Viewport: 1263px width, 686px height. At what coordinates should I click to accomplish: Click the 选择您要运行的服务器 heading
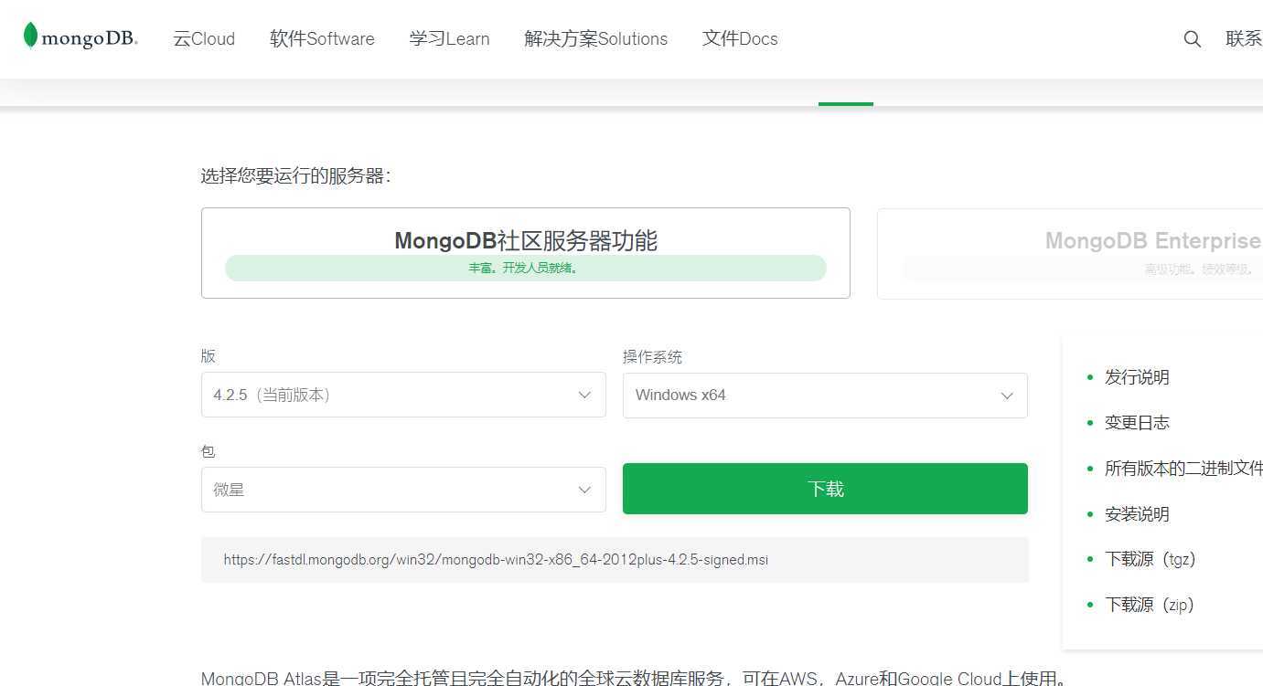[x=296, y=176]
